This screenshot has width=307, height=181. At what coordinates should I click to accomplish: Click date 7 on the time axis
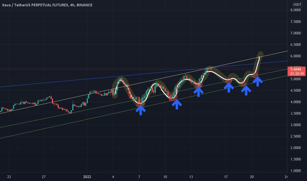click(x=139, y=177)
